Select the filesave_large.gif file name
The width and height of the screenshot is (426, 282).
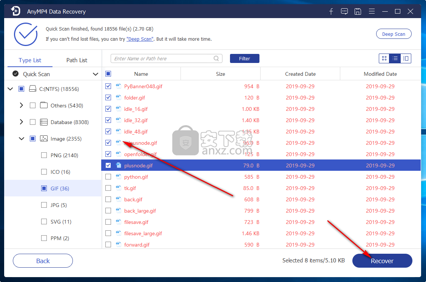[143, 233]
